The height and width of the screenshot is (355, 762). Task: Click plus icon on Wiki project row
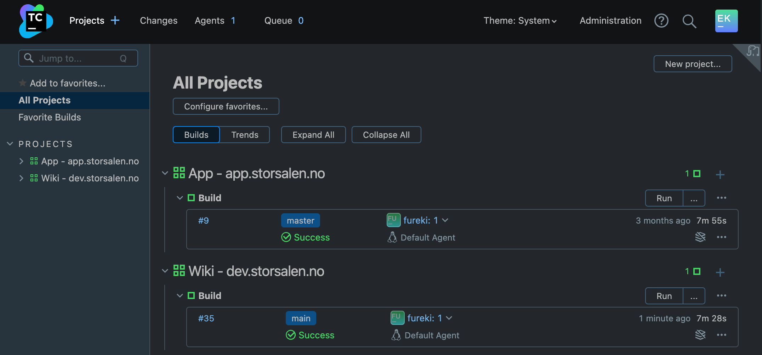720,272
